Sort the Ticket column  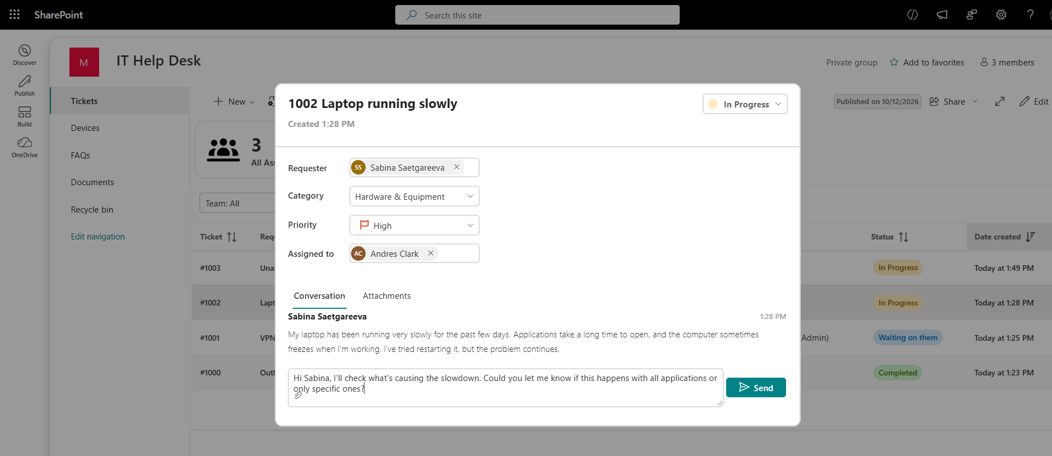click(232, 237)
